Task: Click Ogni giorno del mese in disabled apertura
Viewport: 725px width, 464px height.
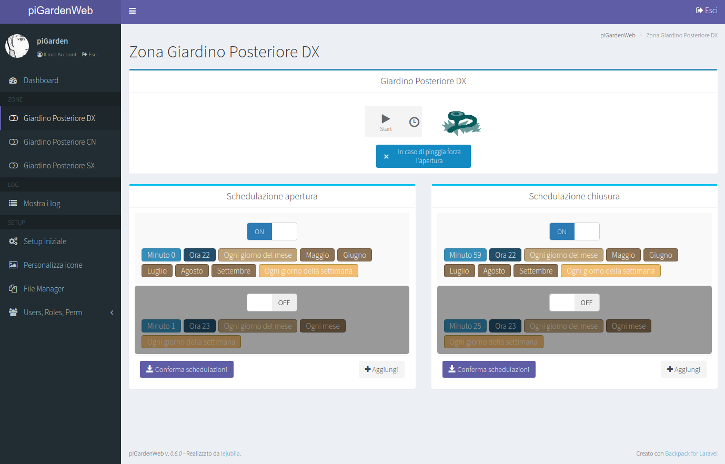Action: 258,326
